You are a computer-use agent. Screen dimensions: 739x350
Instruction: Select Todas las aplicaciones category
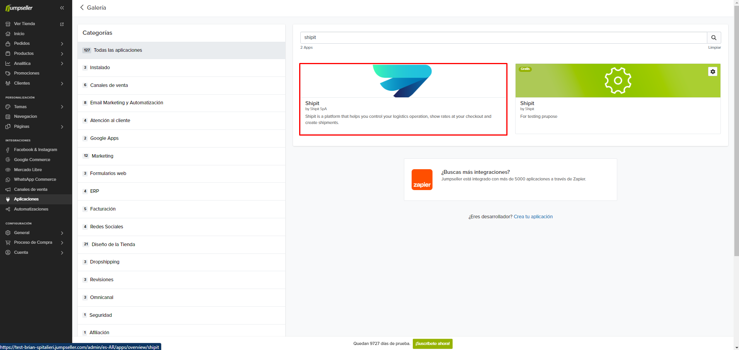[181, 50]
